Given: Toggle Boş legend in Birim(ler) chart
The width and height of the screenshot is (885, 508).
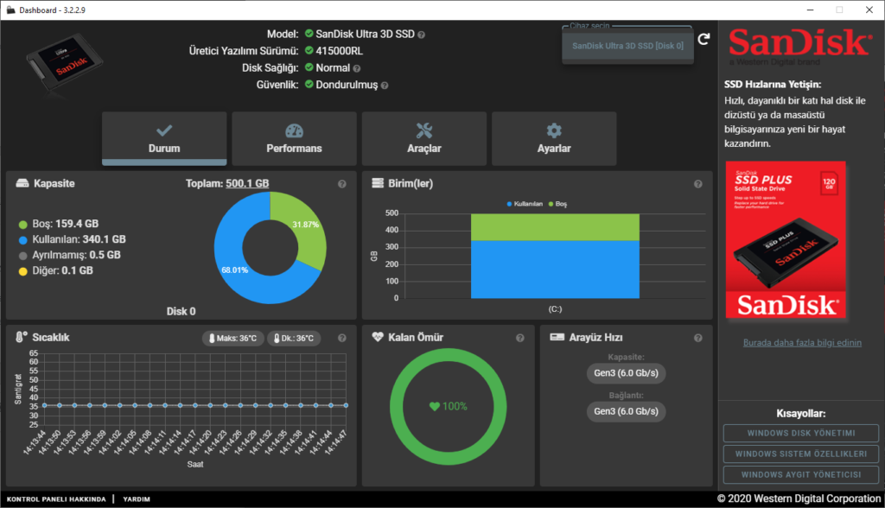Looking at the screenshot, I should tap(560, 204).
